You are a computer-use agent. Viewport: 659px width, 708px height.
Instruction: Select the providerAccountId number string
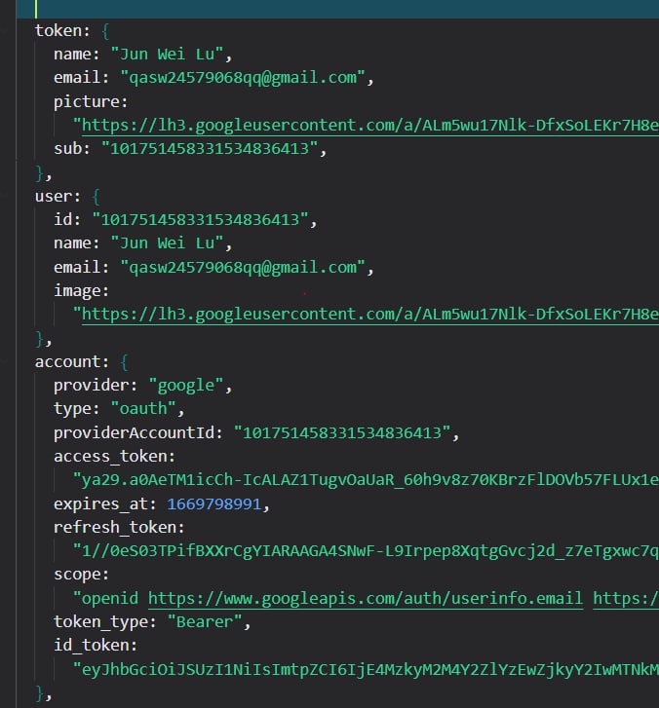(x=342, y=433)
